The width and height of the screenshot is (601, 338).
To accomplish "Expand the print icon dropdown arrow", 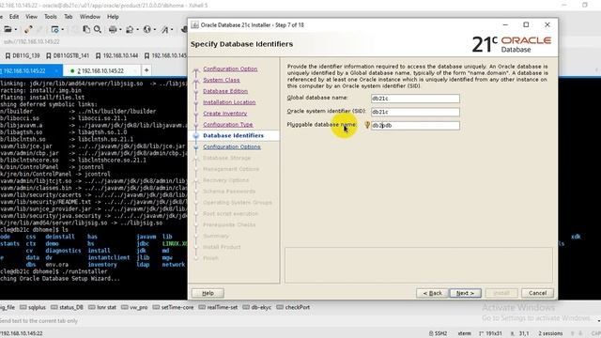I will (x=120, y=29).
